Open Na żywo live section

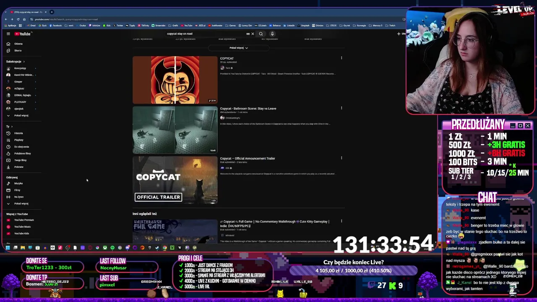19,197
